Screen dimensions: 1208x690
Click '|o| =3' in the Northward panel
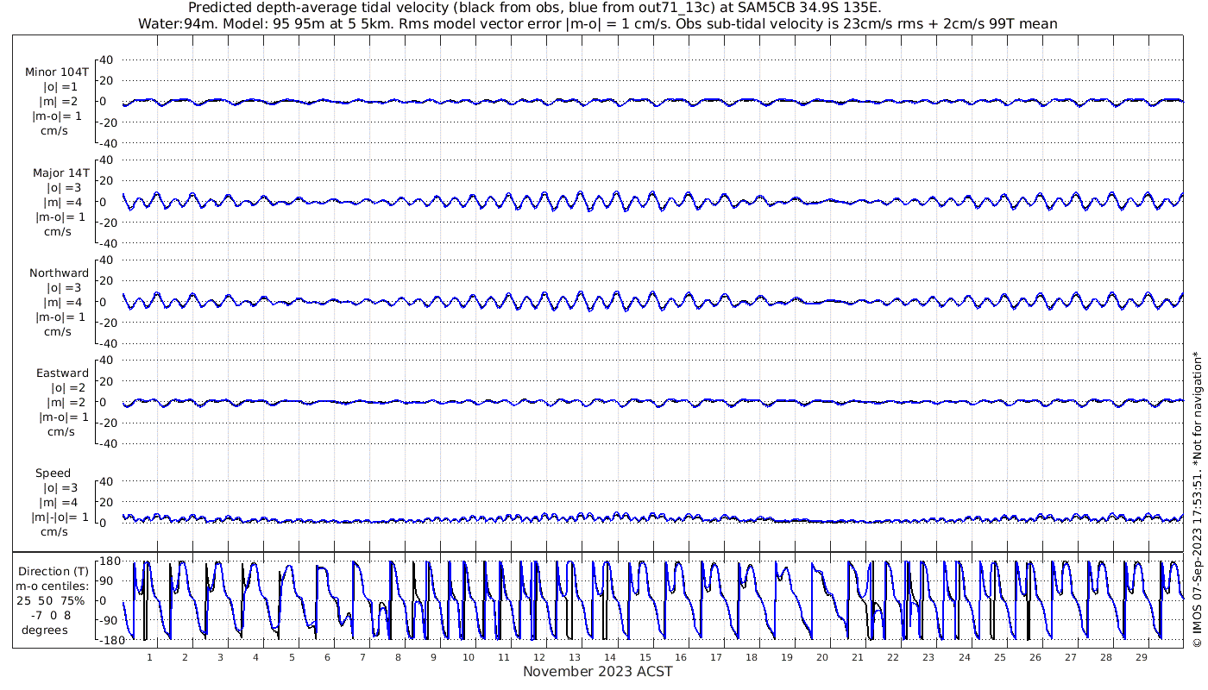[x=64, y=288]
